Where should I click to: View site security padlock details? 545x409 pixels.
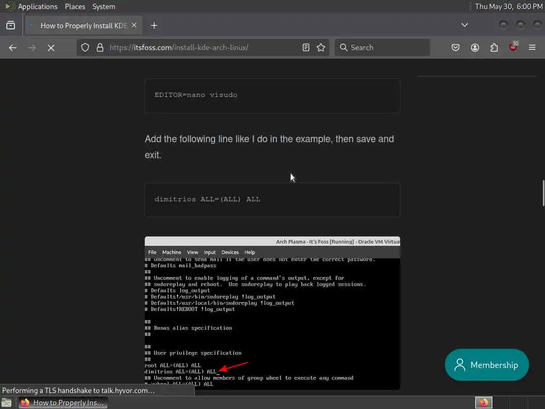(100, 47)
